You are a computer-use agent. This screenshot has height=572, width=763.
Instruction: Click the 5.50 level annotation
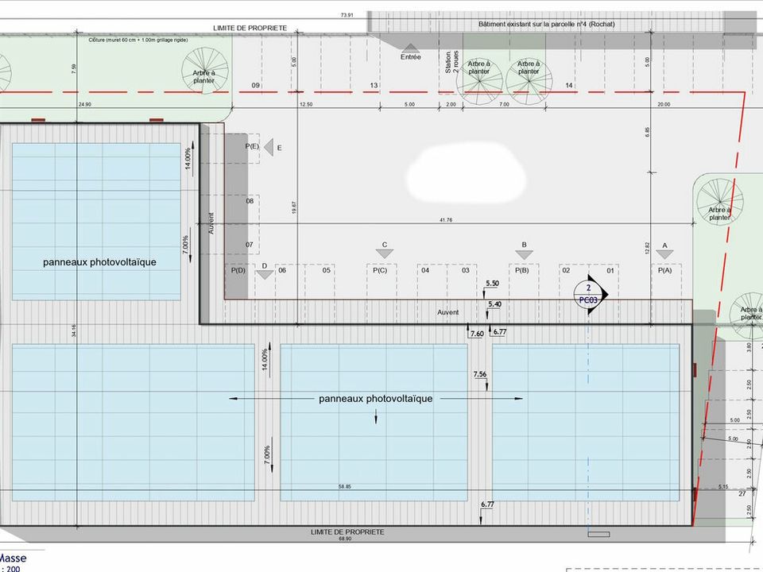[493, 283]
